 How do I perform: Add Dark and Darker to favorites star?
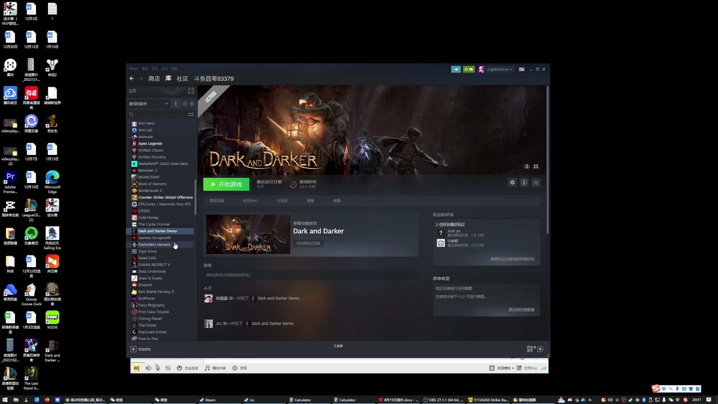(536, 183)
